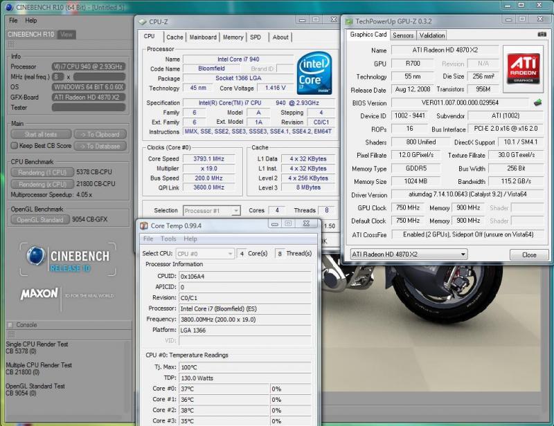This screenshot has width=554, height=426.
Task: Click the Tester input field in Cinebench
Action: [x=89, y=107]
